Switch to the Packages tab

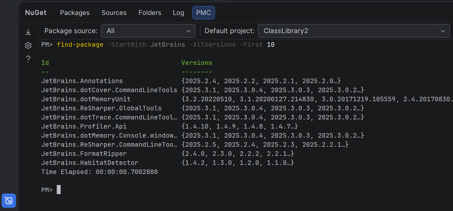(x=75, y=13)
